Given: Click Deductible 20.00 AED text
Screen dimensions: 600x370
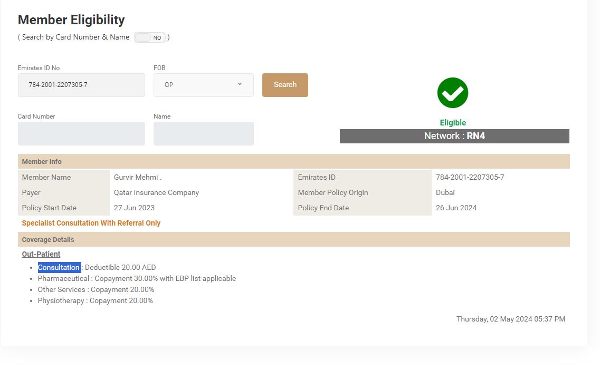Looking at the screenshot, I should click(x=120, y=267).
